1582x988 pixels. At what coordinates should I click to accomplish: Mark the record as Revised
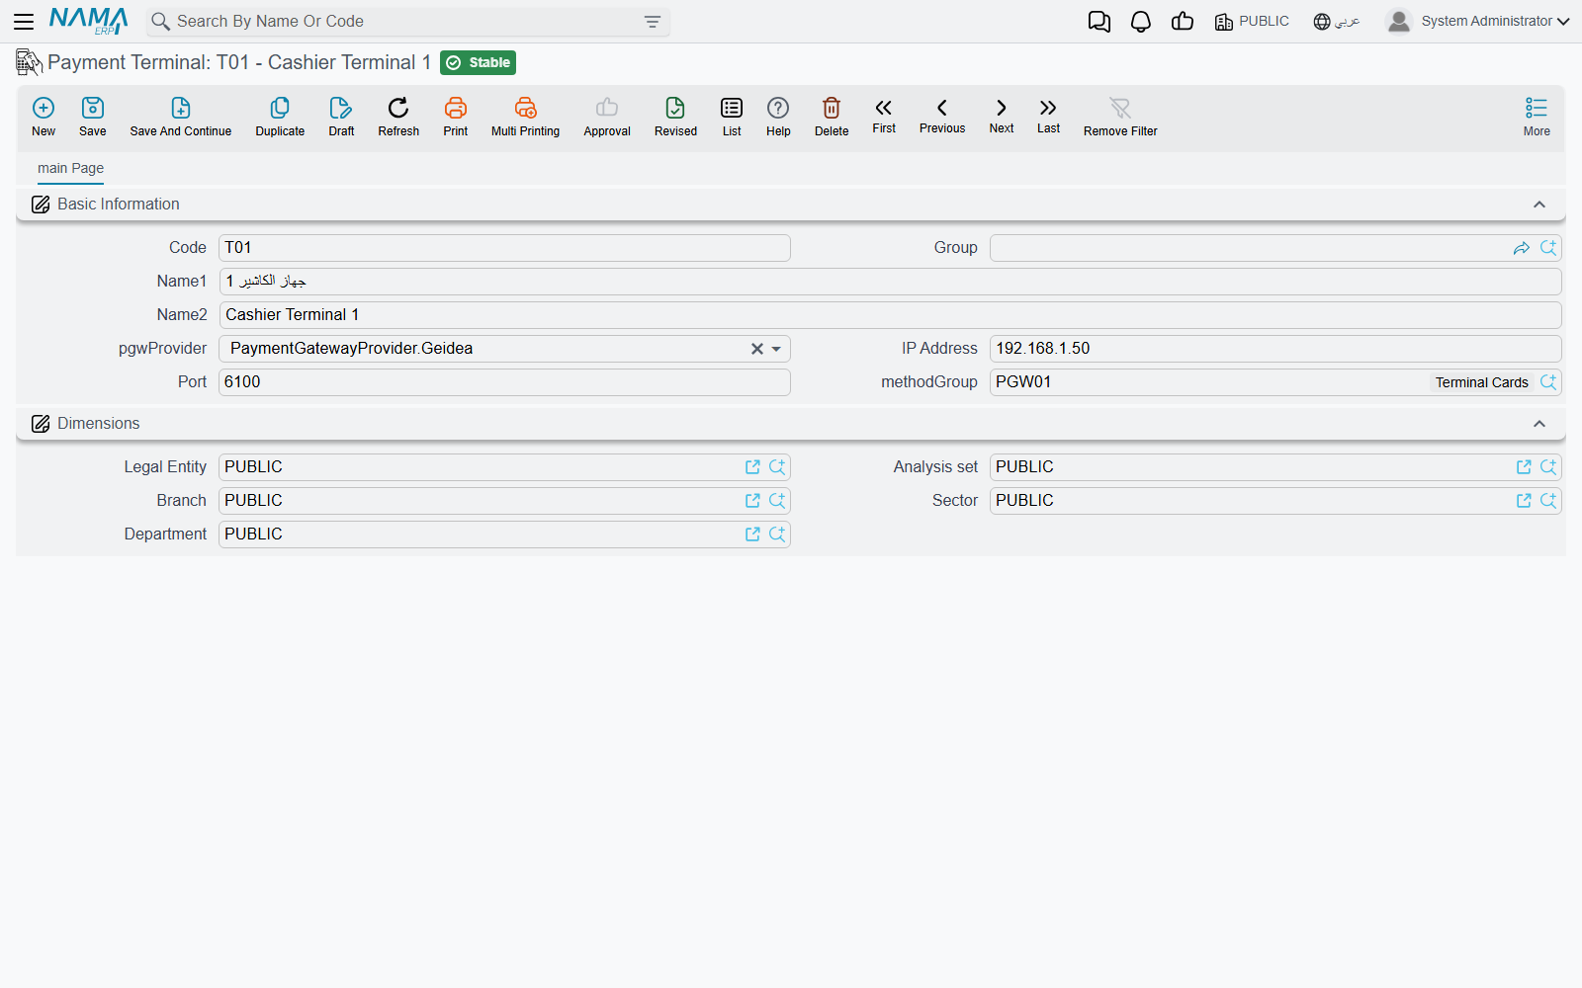[675, 117]
